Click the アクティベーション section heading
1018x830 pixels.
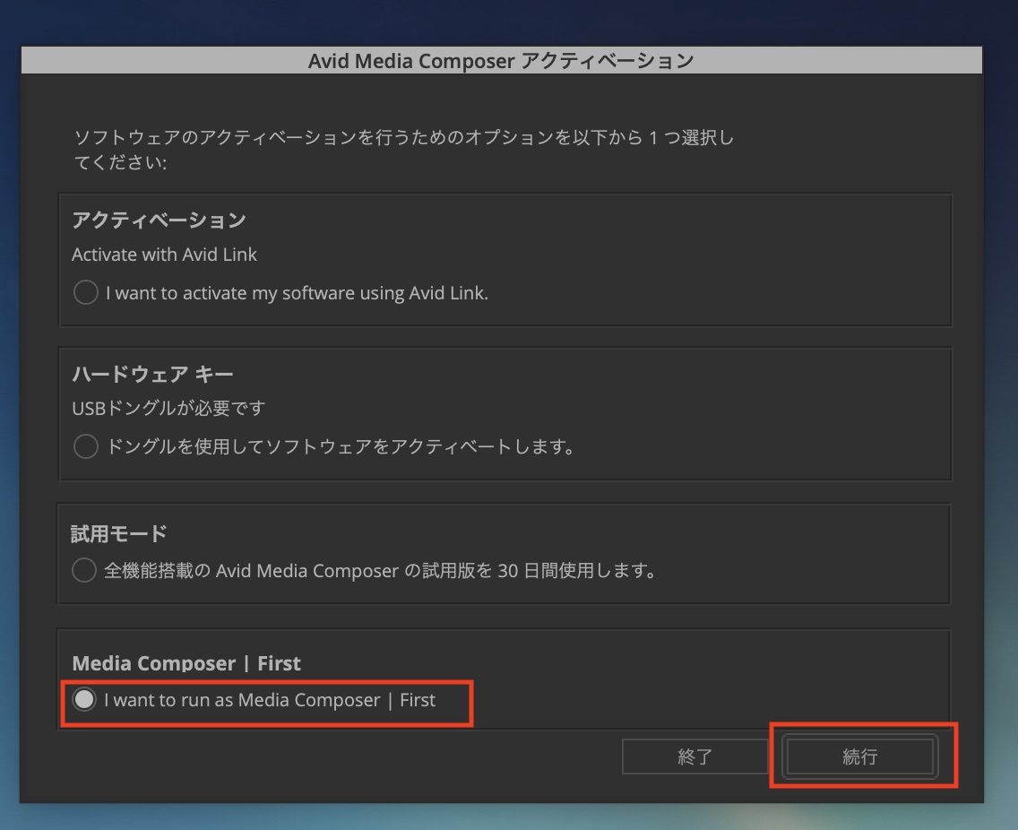160,220
